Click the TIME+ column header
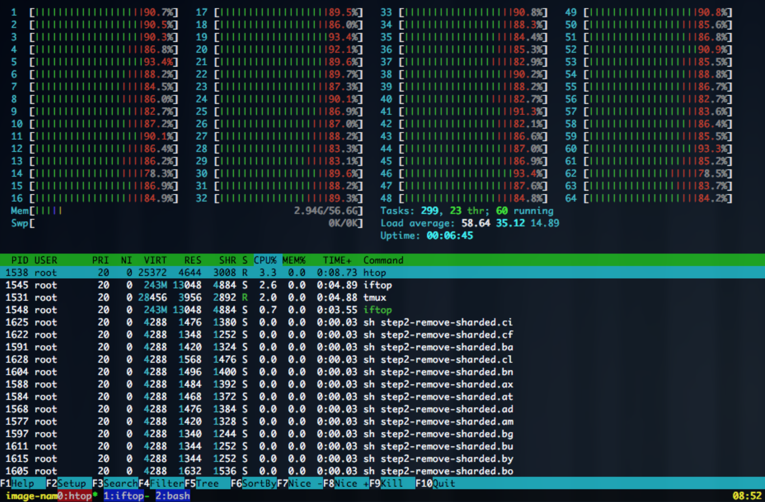 pyautogui.click(x=337, y=260)
